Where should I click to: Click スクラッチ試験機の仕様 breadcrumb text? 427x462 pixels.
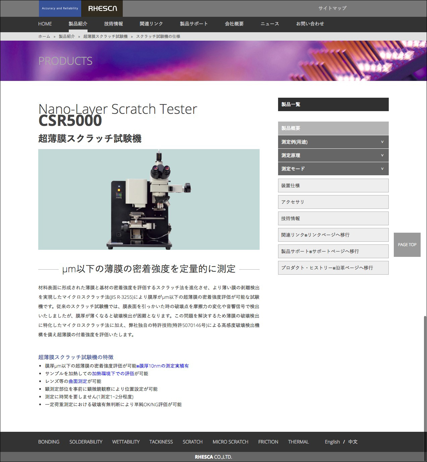click(158, 36)
